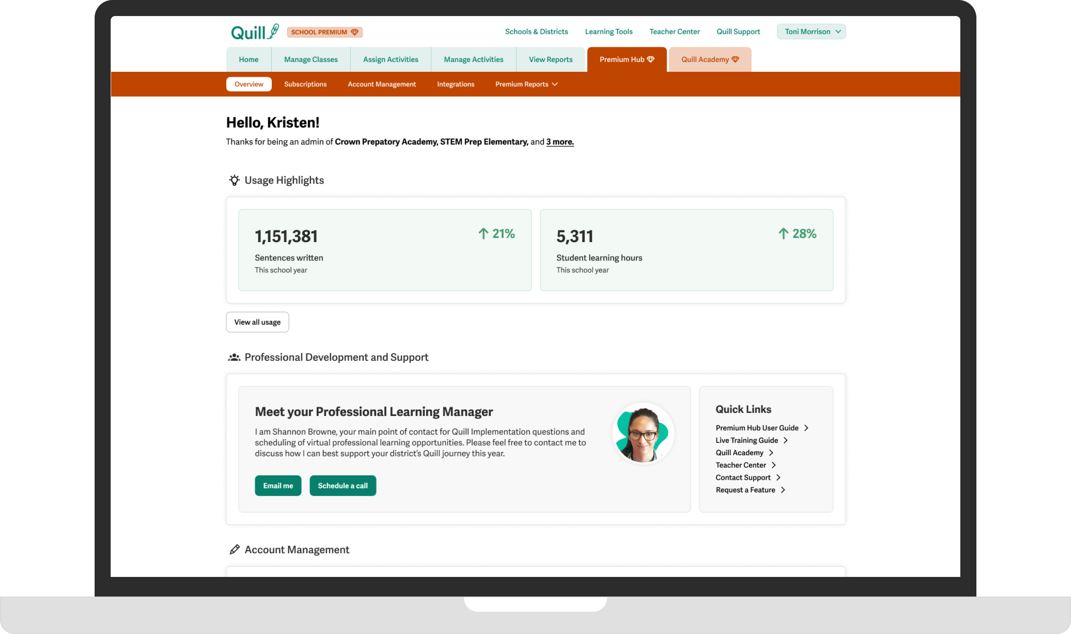Select the Subscriptions tab
The image size is (1071, 634).
[x=305, y=84]
